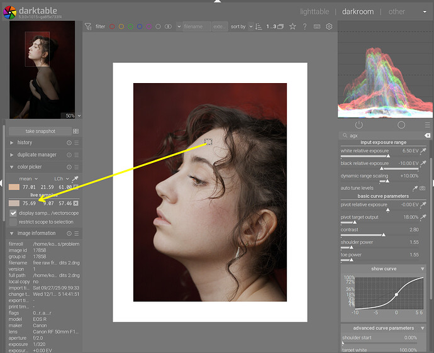Image resolution: width=434 pixels, height=353 pixels.
Task: Open the LCh color space dropdown
Action: [60, 179]
